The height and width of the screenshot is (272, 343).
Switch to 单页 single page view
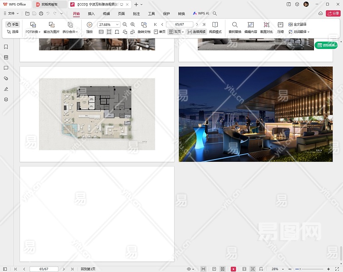pyautogui.click(x=160, y=32)
